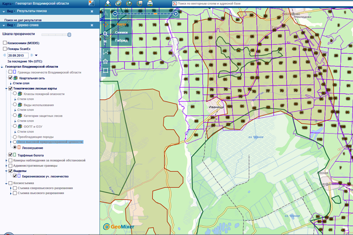353x235 pixels.
Task: Collapse the Геопортал Владимирской области tree root
Action: point(2,67)
